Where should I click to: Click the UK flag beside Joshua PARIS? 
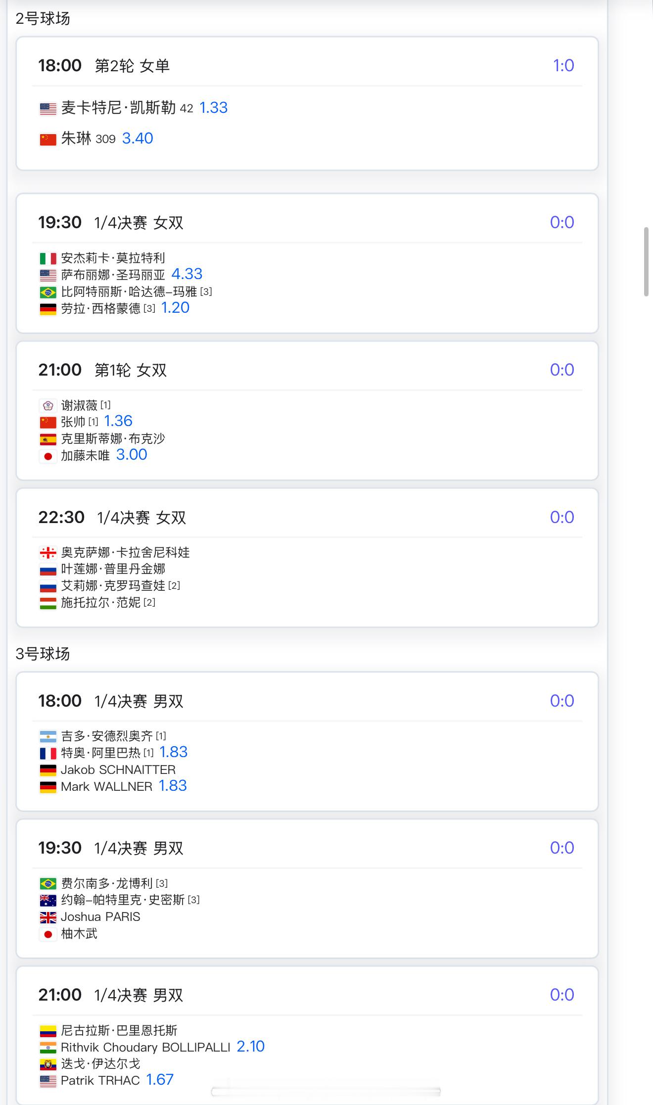(x=48, y=917)
